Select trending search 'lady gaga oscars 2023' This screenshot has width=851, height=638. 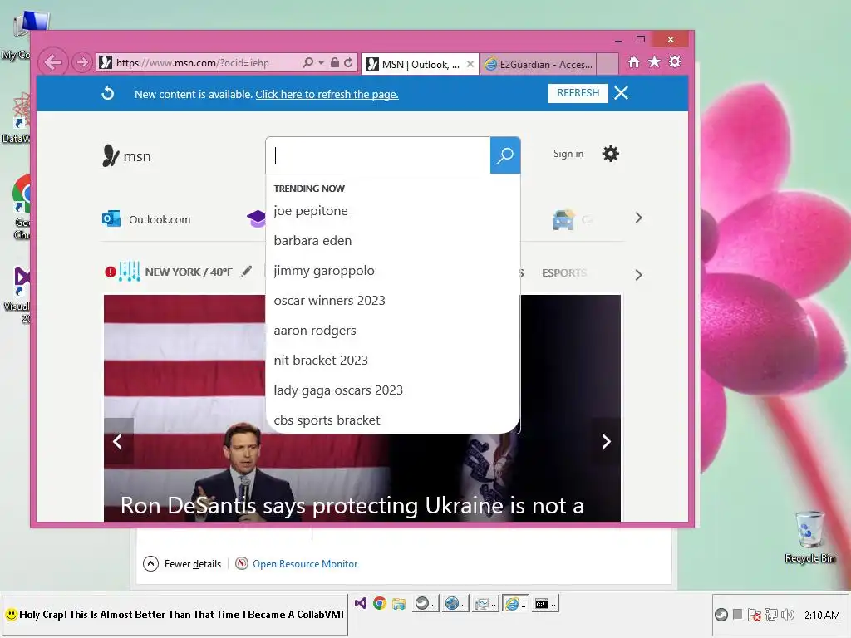(338, 390)
